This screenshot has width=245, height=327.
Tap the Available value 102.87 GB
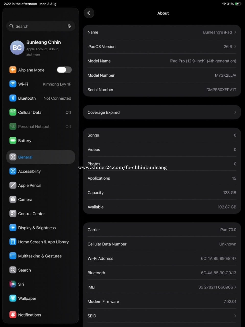tap(227, 207)
